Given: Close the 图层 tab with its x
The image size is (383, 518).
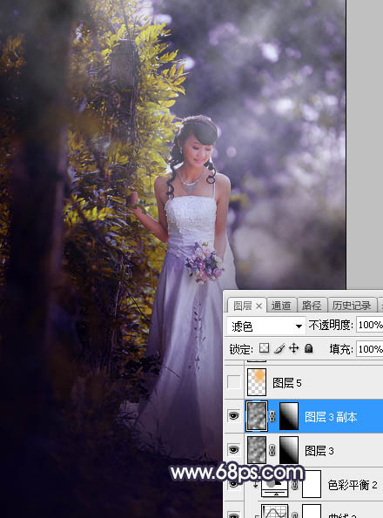Looking at the screenshot, I should coord(259,306).
